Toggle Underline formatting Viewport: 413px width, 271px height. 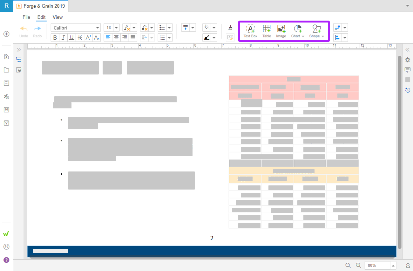click(x=71, y=38)
